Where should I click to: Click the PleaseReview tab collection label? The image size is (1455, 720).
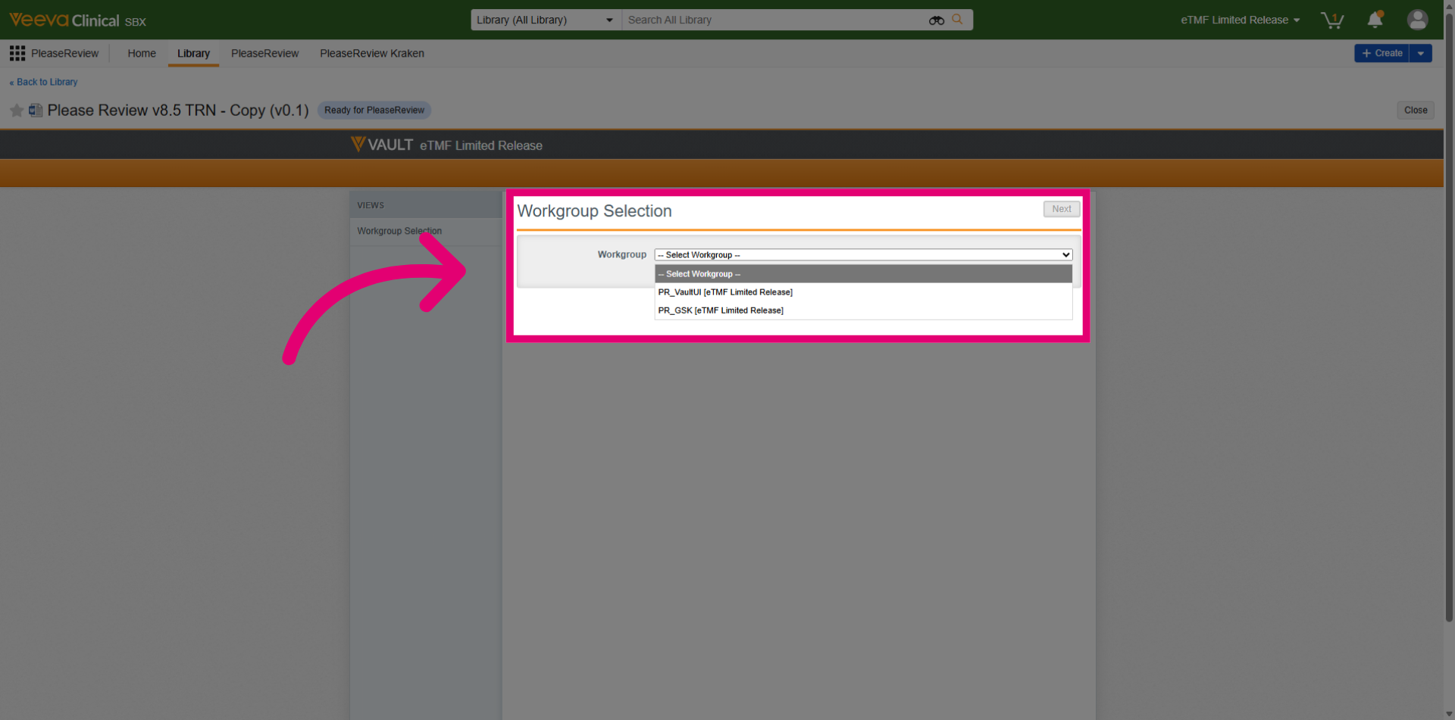pos(64,53)
